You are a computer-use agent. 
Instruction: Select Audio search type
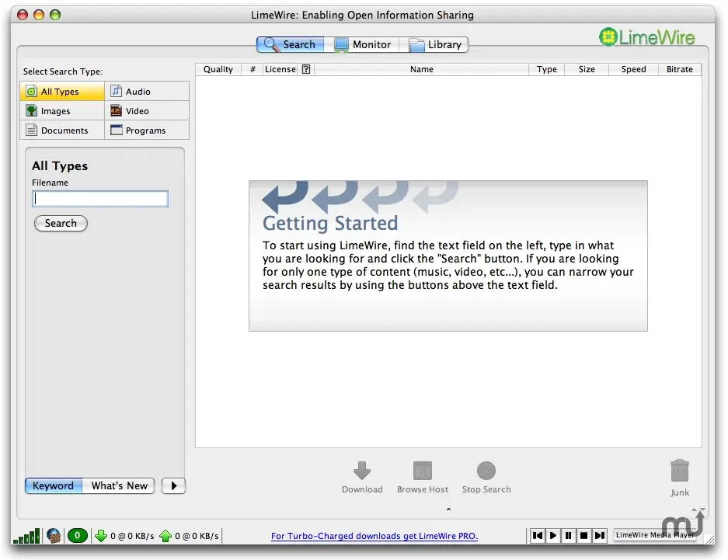coord(147,92)
